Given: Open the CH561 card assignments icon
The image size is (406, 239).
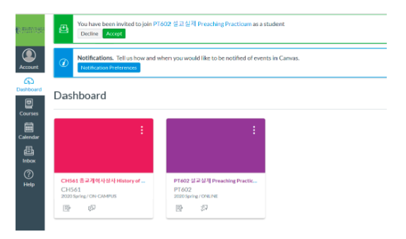Looking at the screenshot, I should [x=67, y=208].
